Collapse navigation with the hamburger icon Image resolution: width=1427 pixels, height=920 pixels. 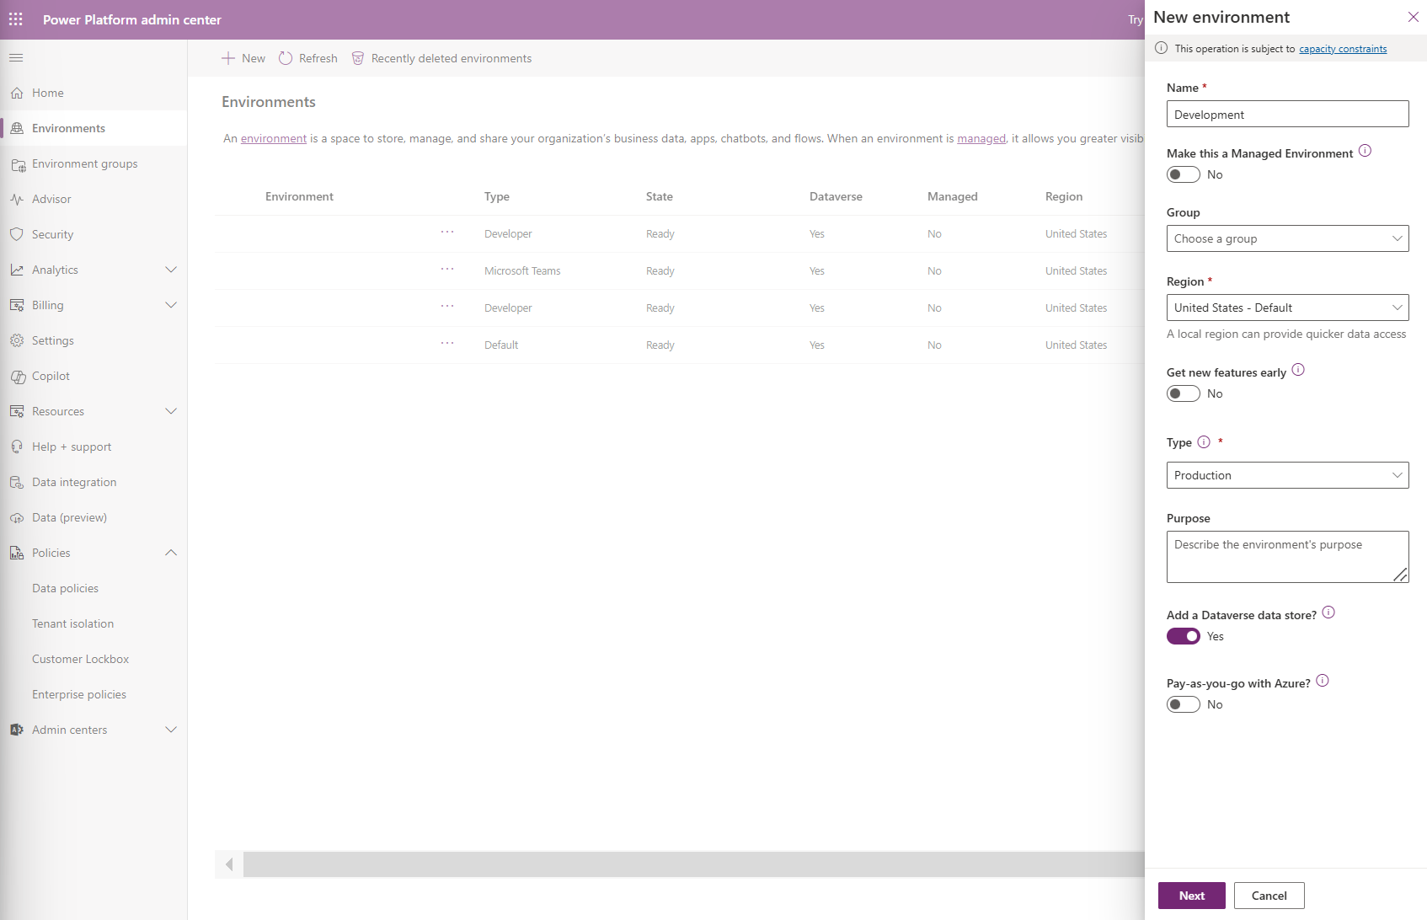(x=15, y=57)
